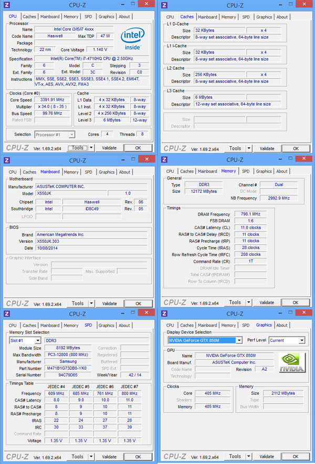315x464 pixels.
Task: Select About tab in CPU window
Action: tap(124, 17)
